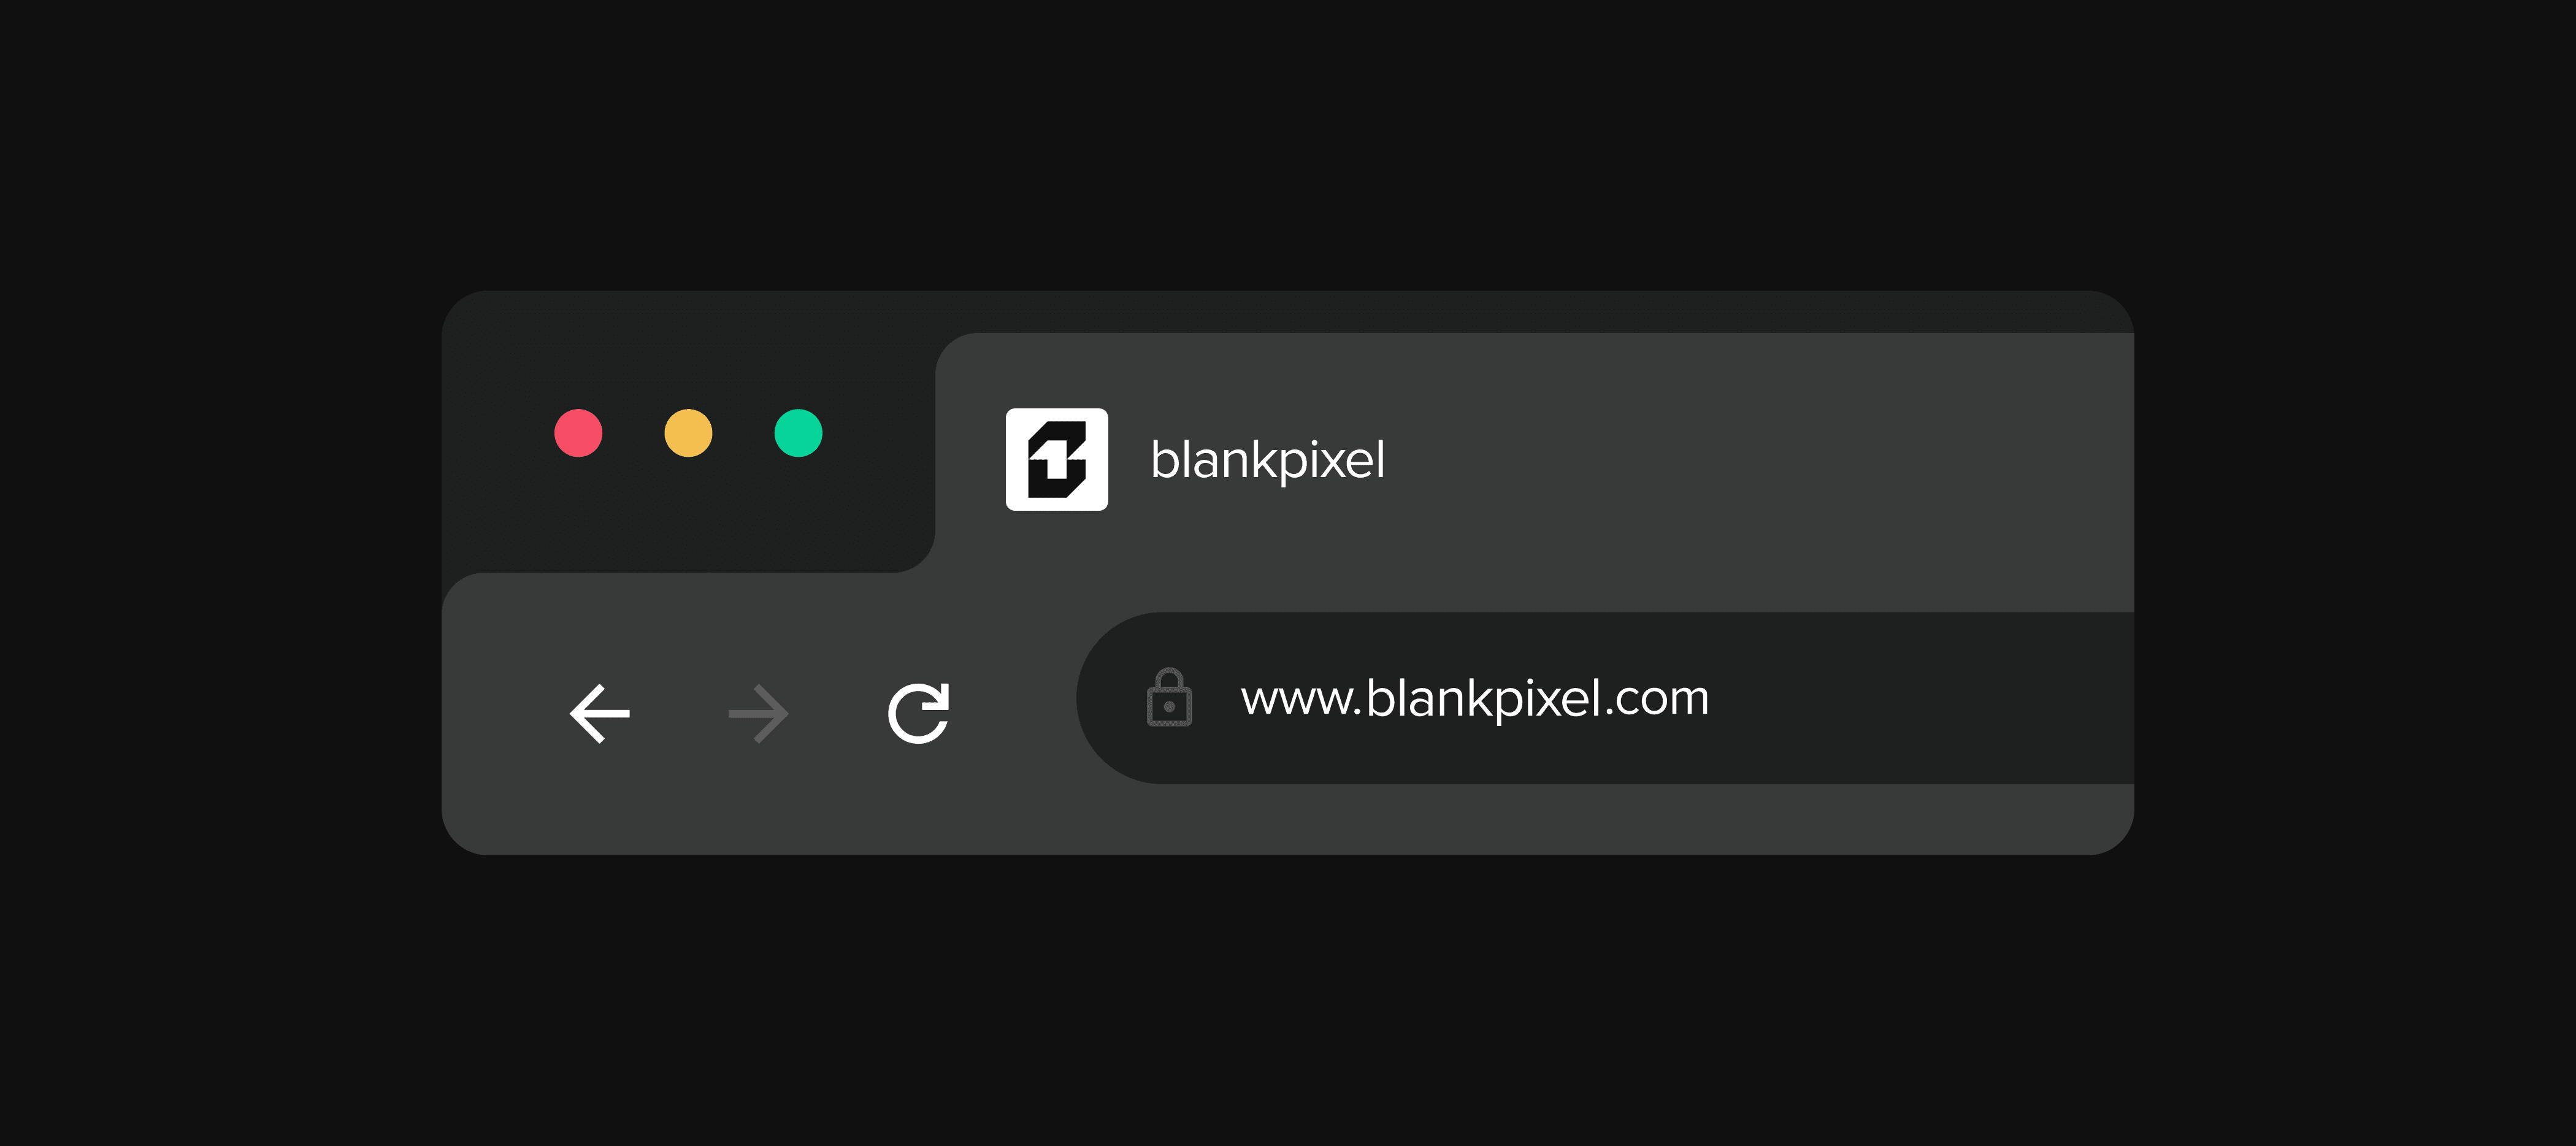Go back with the left arrow
The width and height of the screenshot is (2576, 1146).
coord(600,713)
